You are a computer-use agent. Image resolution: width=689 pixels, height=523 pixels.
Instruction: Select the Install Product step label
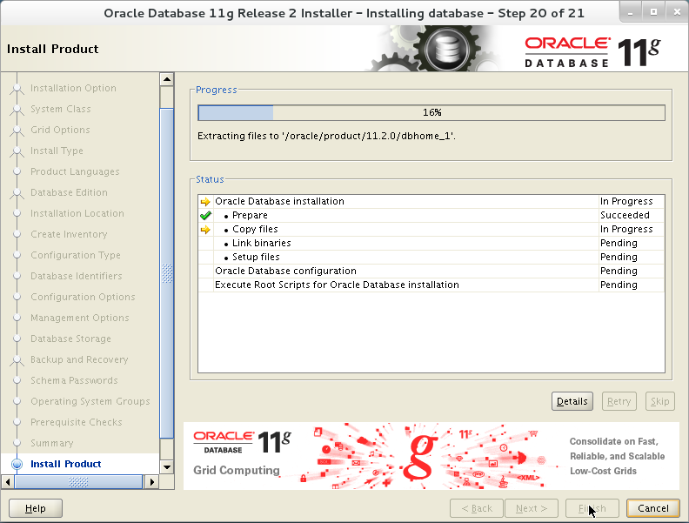(x=66, y=464)
